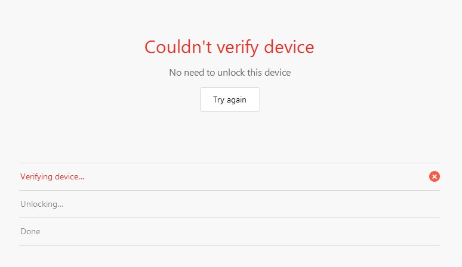Select the Unlocking step label
The image size is (462, 267).
click(42, 204)
